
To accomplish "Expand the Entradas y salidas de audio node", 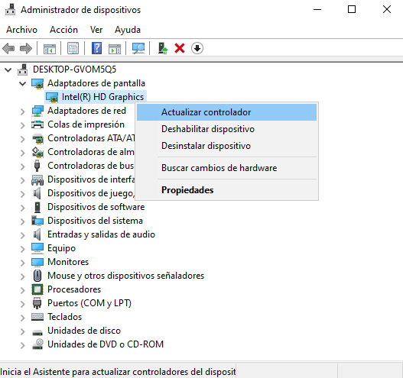I will [x=23, y=235].
